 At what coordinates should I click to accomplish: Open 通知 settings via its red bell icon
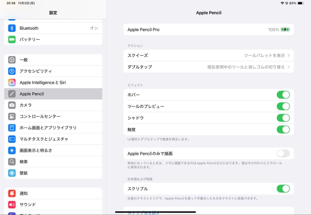(x=12, y=193)
